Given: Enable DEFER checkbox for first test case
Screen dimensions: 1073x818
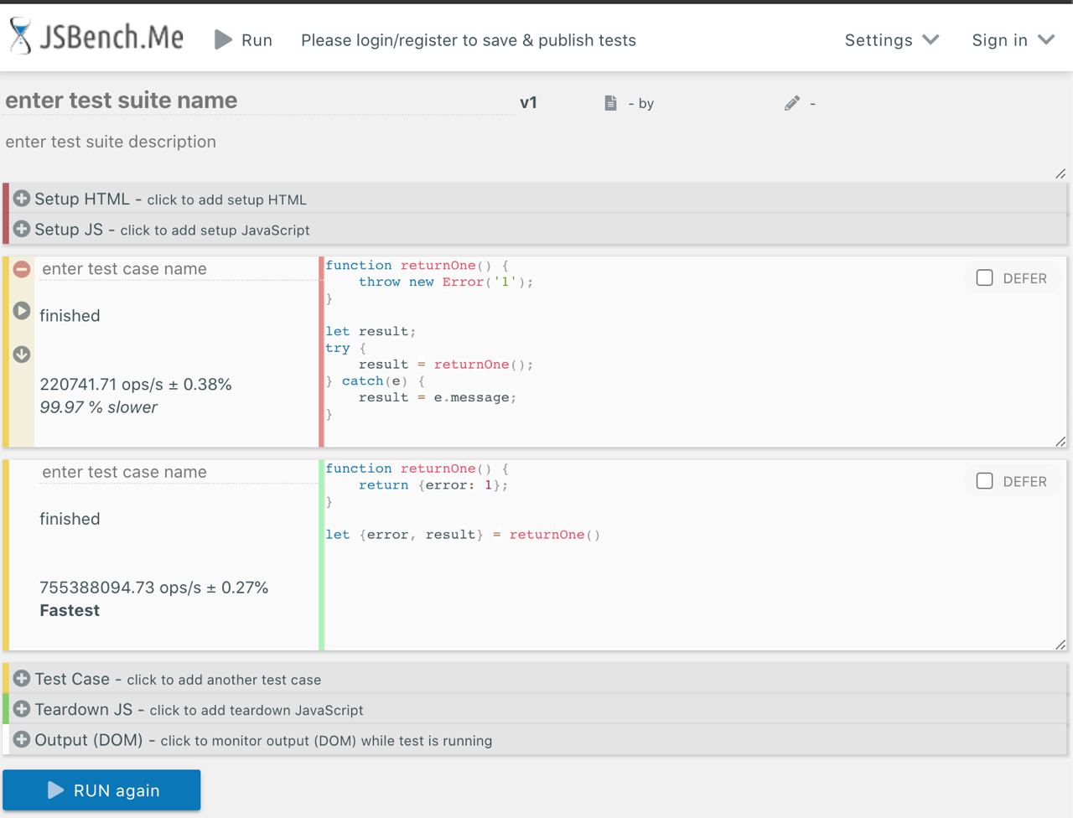Looking at the screenshot, I should [985, 277].
